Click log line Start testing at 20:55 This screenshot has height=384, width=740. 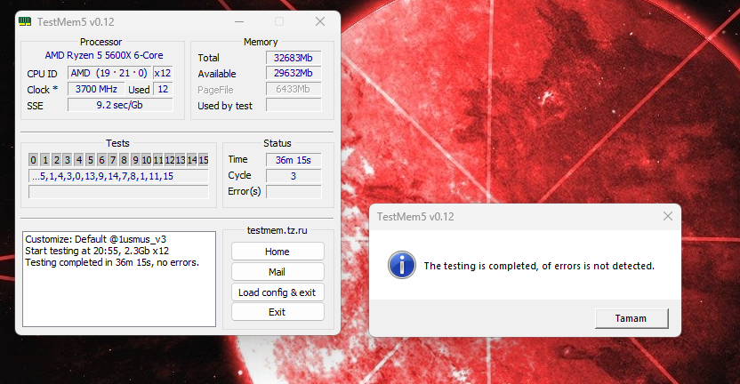(x=97, y=251)
